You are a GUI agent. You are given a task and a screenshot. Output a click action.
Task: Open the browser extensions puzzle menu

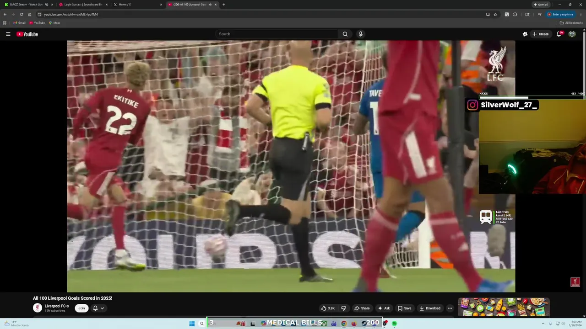(515, 15)
